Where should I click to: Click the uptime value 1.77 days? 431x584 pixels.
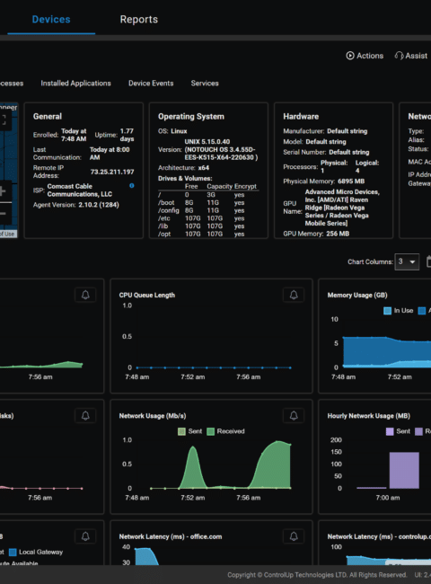tap(127, 135)
